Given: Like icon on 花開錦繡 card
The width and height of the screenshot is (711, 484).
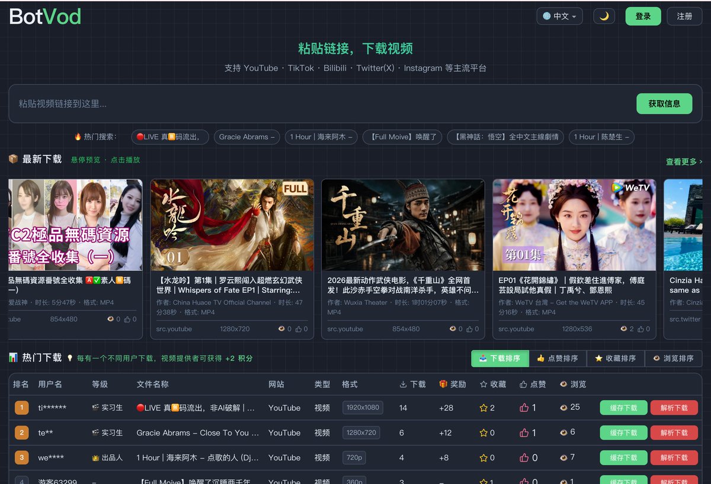Looking at the screenshot, I should click(640, 328).
